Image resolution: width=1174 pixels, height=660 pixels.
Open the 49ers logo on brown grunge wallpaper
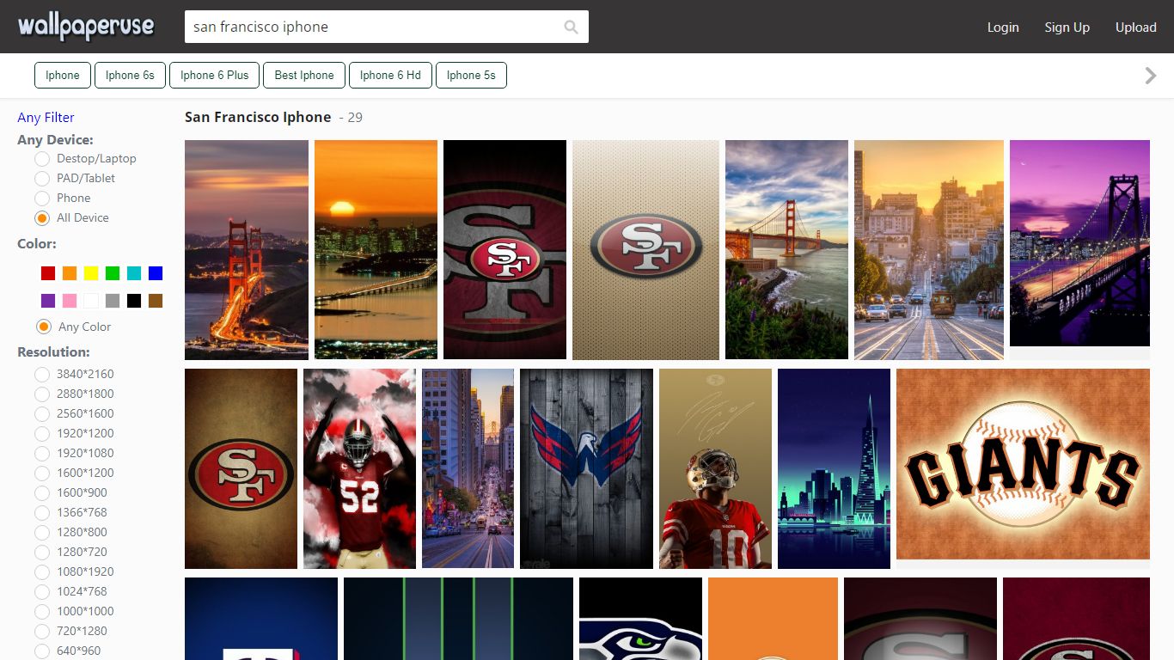241,468
